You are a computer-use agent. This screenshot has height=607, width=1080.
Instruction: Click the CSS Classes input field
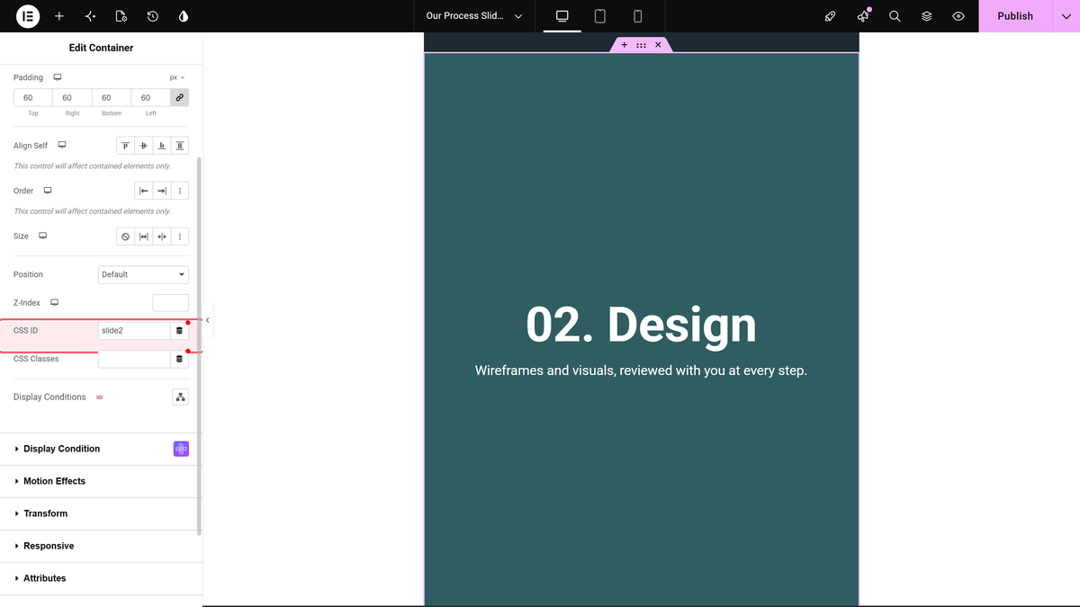tap(134, 359)
